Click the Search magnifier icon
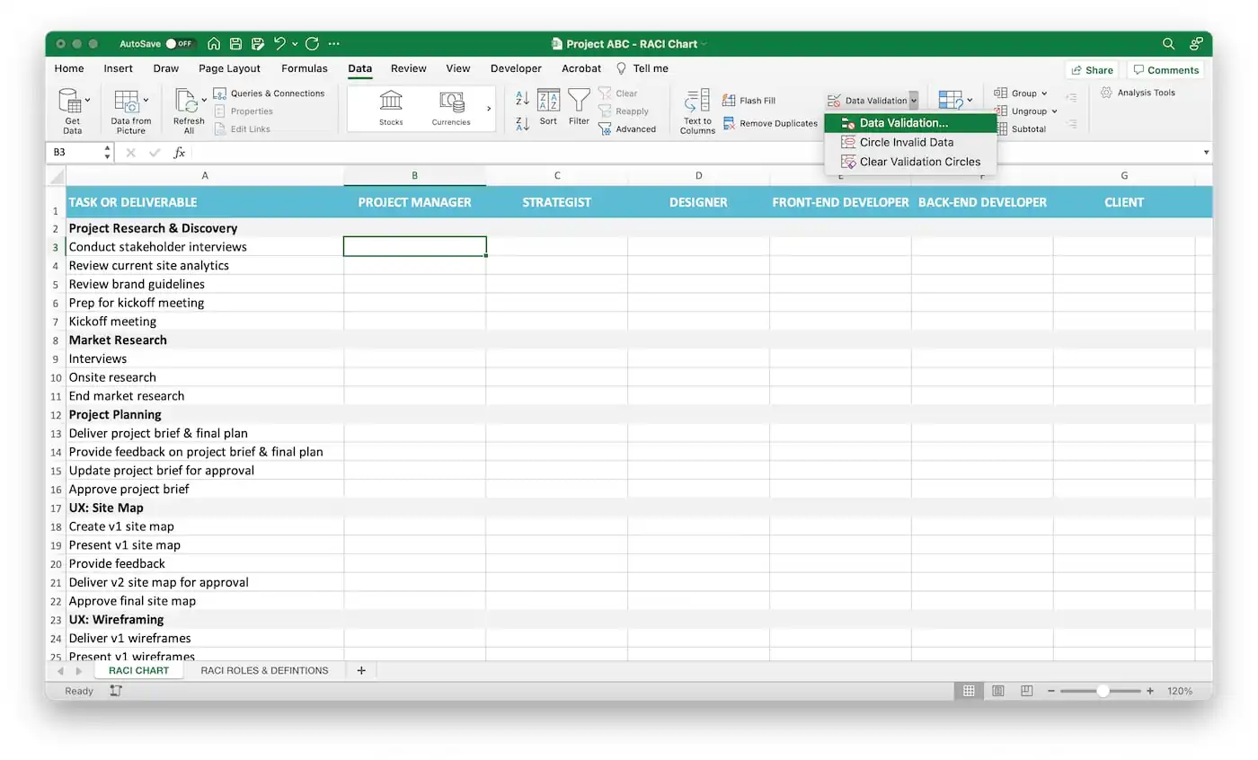This screenshot has height=760, width=1258. [1168, 43]
